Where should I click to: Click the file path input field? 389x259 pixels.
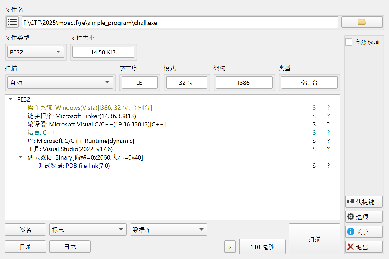coord(180,23)
